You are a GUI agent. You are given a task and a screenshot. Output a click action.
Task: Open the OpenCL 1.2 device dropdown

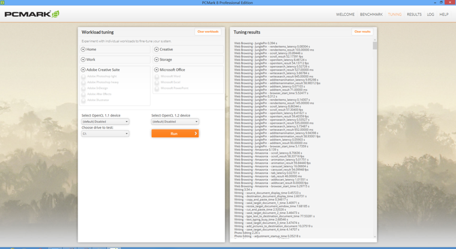[175, 122]
